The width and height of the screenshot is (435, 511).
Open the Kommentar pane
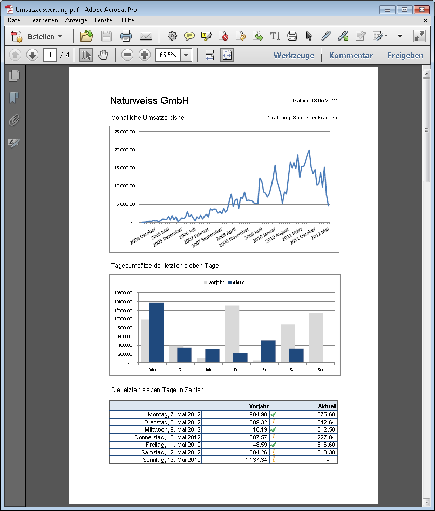[x=350, y=55]
